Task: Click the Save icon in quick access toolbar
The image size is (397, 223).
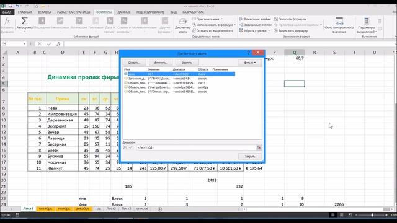Action: point(10,6)
